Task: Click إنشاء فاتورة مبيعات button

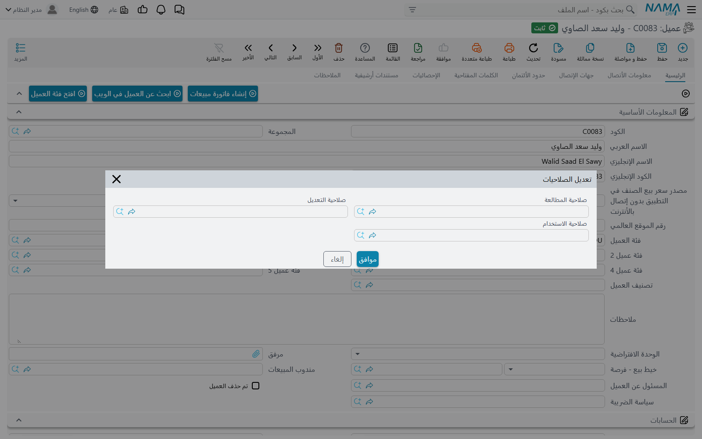Action: tap(223, 94)
